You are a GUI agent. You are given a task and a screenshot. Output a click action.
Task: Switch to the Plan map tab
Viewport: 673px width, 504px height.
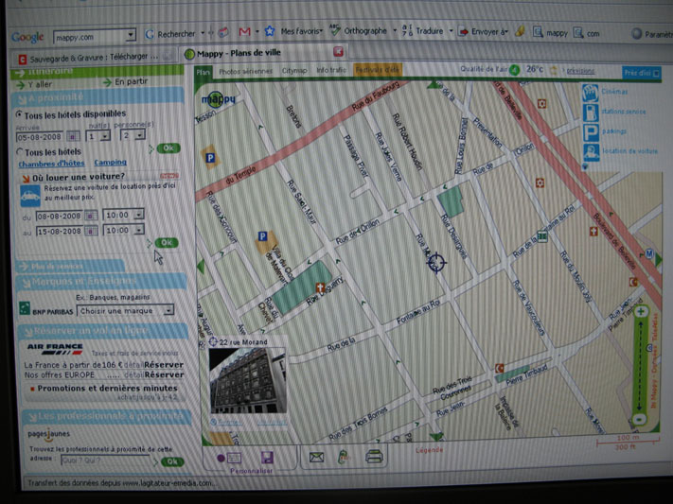coord(203,72)
